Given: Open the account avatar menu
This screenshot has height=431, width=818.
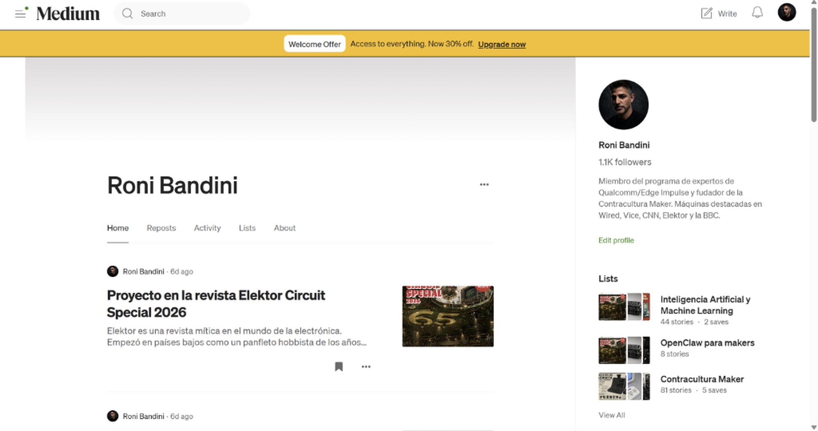Looking at the screenshot, I should coord(786,12).
